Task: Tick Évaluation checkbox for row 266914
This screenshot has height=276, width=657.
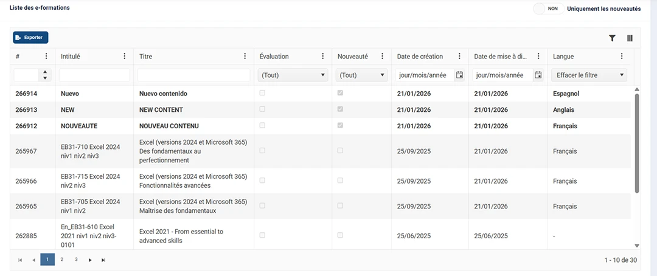Action: [262, 93]
